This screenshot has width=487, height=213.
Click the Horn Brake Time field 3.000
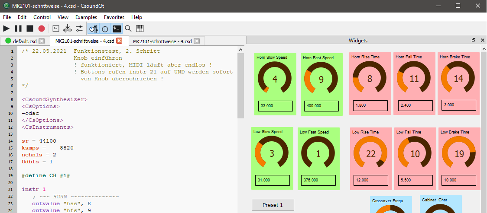(459, 105)
